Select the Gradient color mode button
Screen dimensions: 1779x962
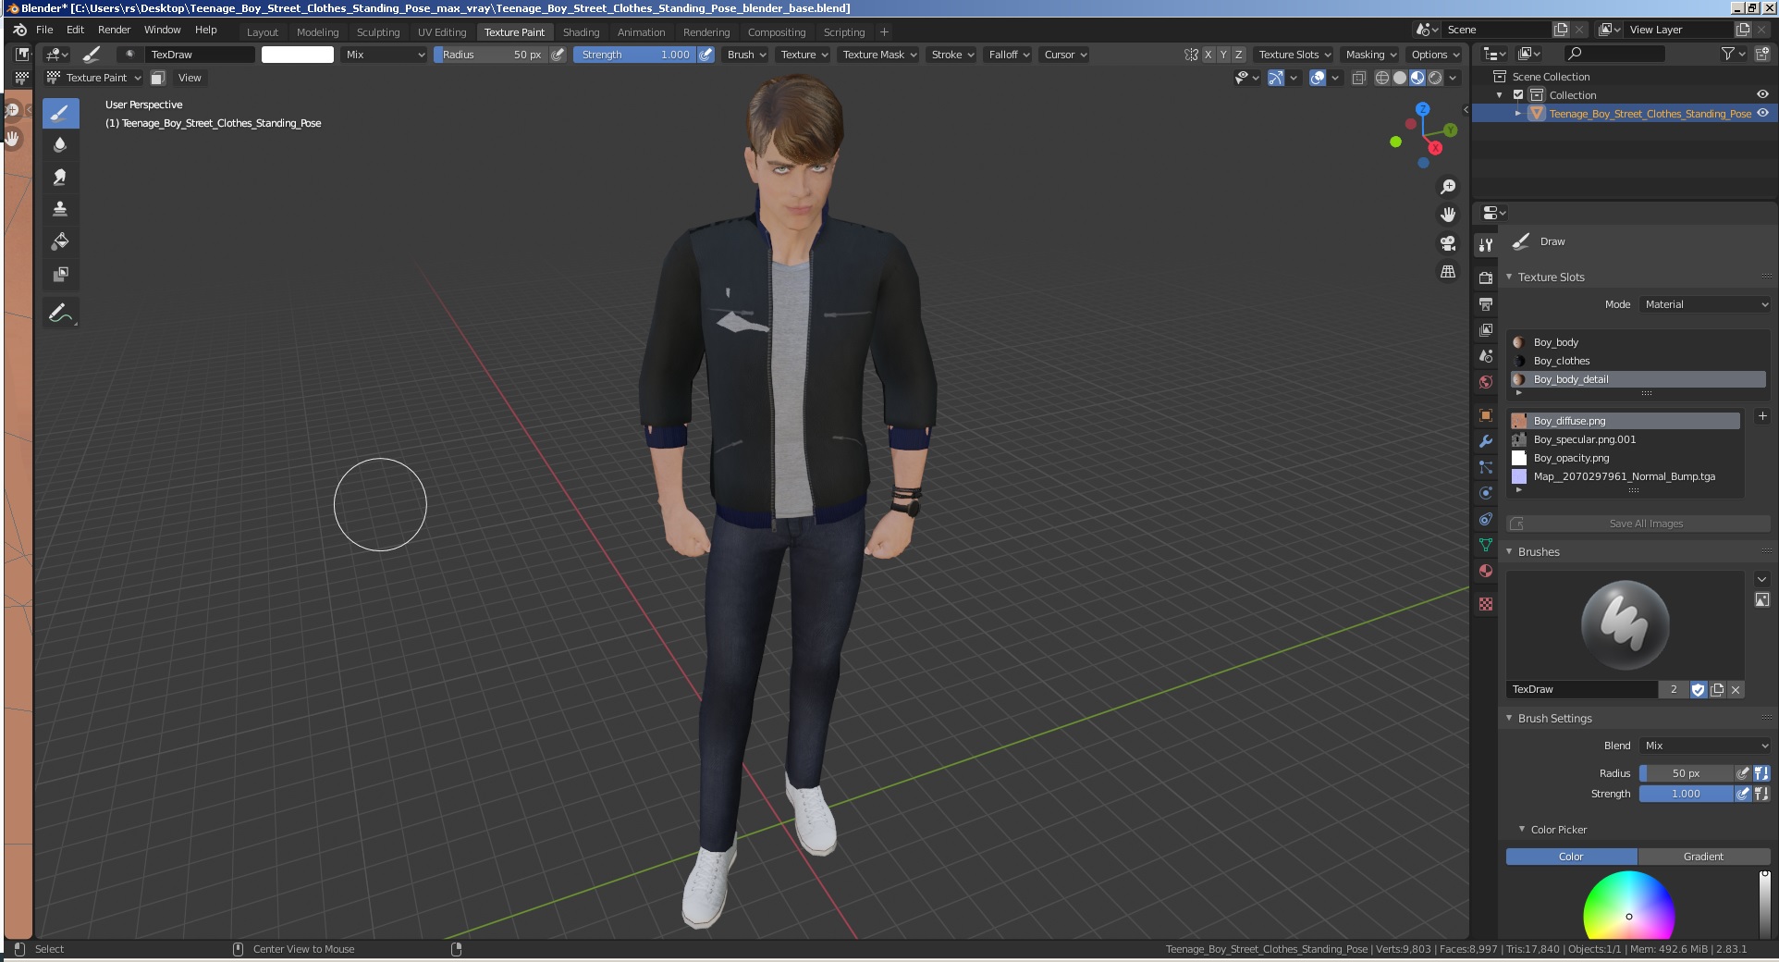click(x=1703, y=857)
